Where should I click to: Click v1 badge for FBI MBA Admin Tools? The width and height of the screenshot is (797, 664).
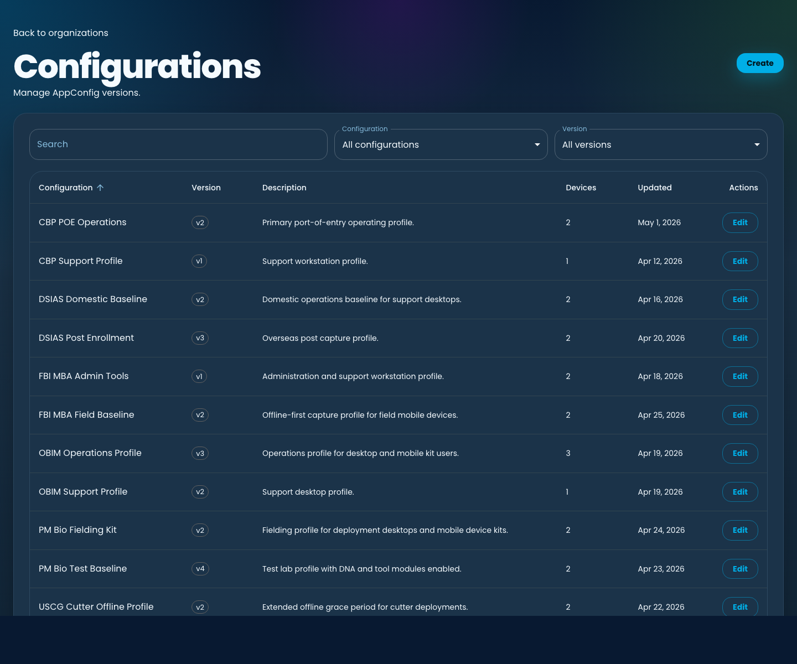[199, 376]
